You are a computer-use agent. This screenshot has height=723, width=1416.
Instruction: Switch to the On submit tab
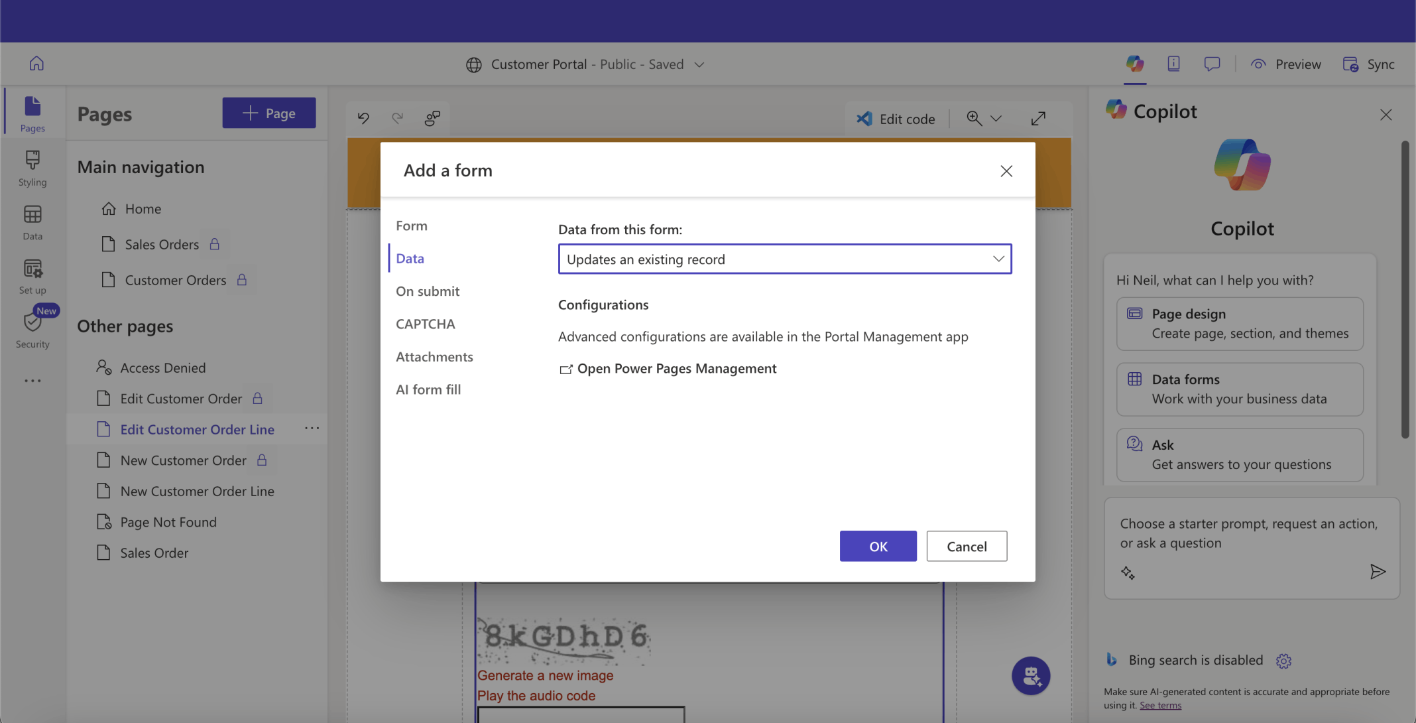pyautogui.click(x=428, y=291)
